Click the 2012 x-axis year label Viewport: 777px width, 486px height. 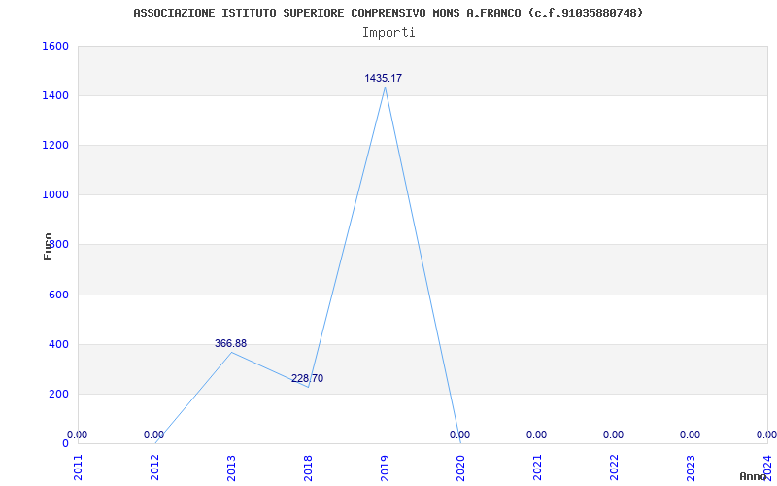pos(154,468)
